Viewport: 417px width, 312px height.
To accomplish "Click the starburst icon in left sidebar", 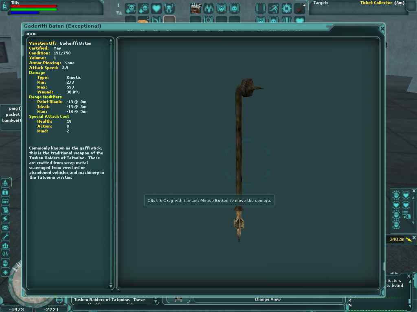I will tap(5, 272).
